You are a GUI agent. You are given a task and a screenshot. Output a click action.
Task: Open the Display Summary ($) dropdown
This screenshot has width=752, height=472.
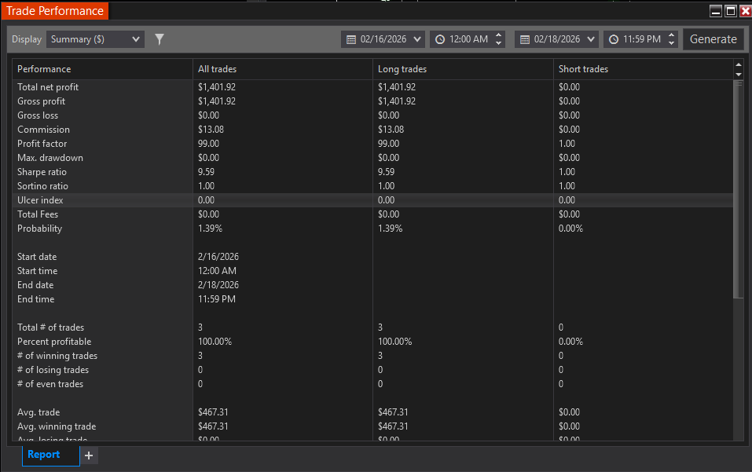coord(95,39)
